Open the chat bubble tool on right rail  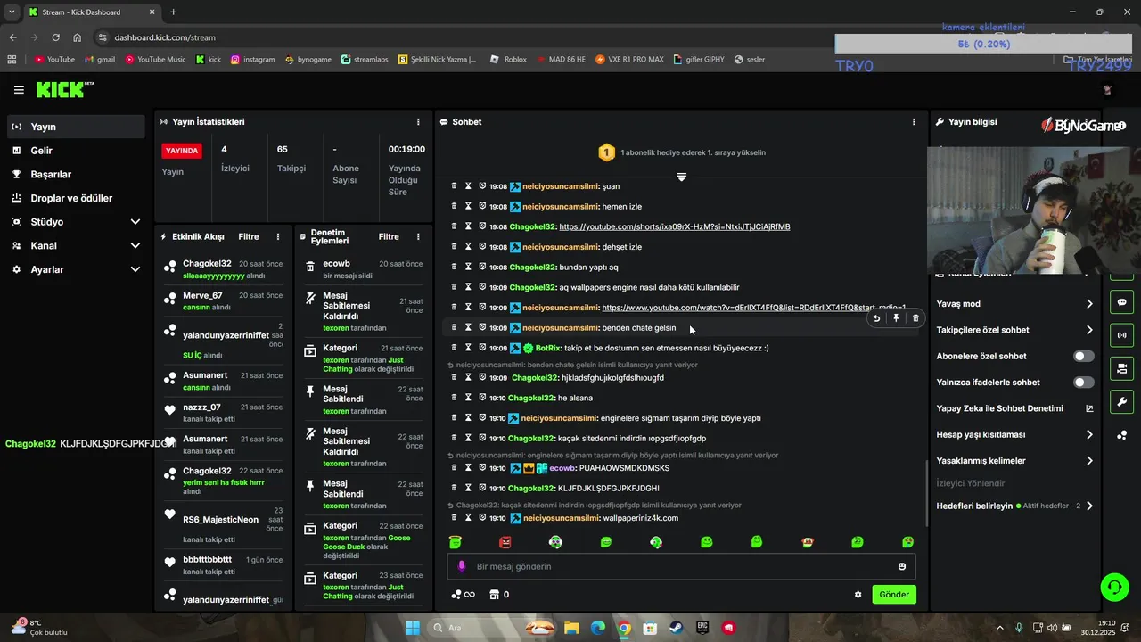(1121, 302)
